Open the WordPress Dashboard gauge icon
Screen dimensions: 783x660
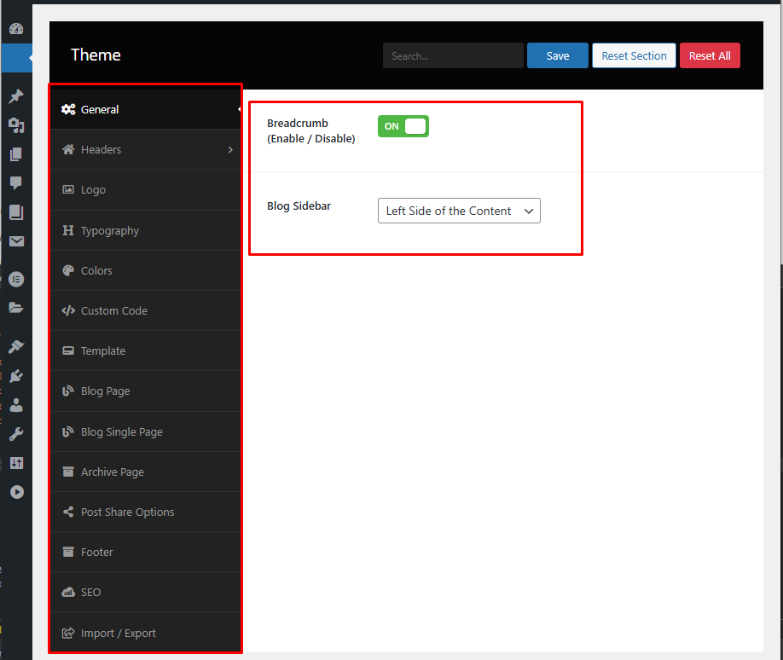16,29
